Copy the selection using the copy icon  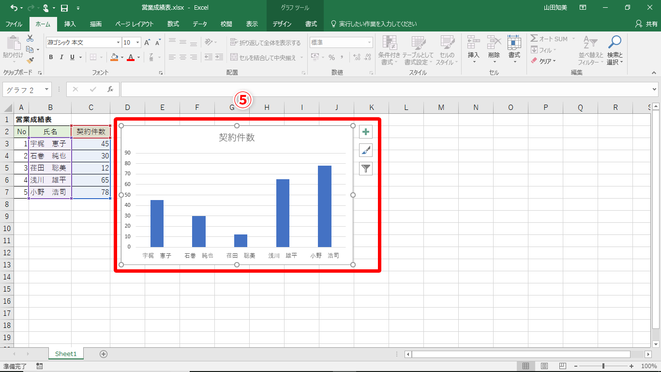click(x=30, y=49)
